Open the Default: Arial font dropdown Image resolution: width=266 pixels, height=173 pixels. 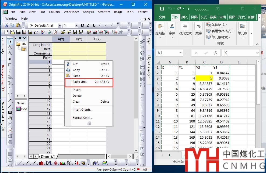tap(59, 26)
